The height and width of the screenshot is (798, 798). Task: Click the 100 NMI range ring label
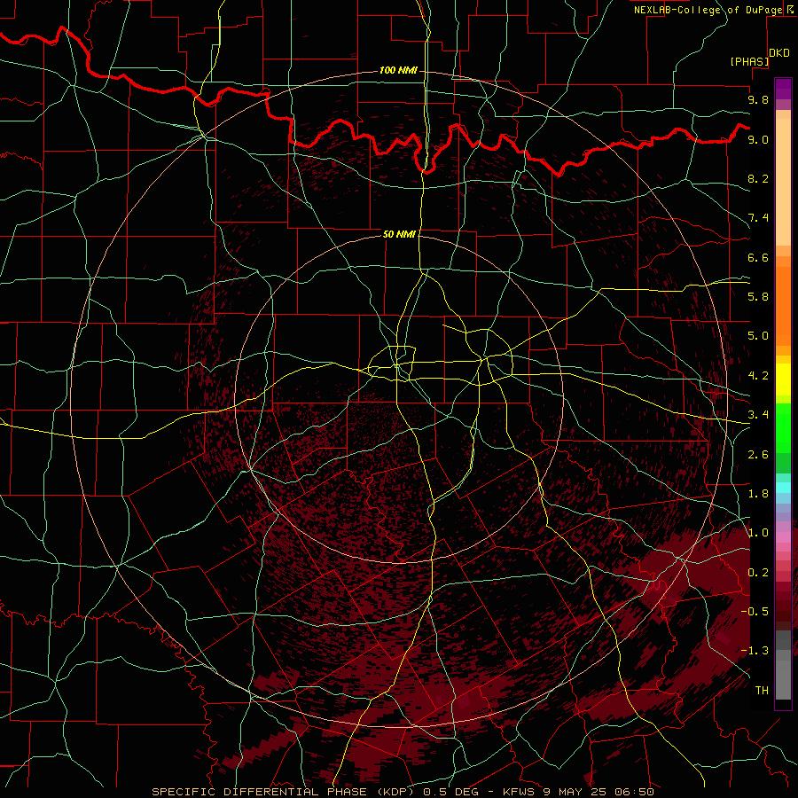coord(398,70)
